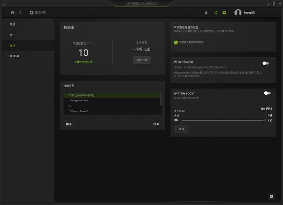The height and width of the screenshot is (205, 283).
Task: Click the notifications bell icon
Action: point(206,13)
